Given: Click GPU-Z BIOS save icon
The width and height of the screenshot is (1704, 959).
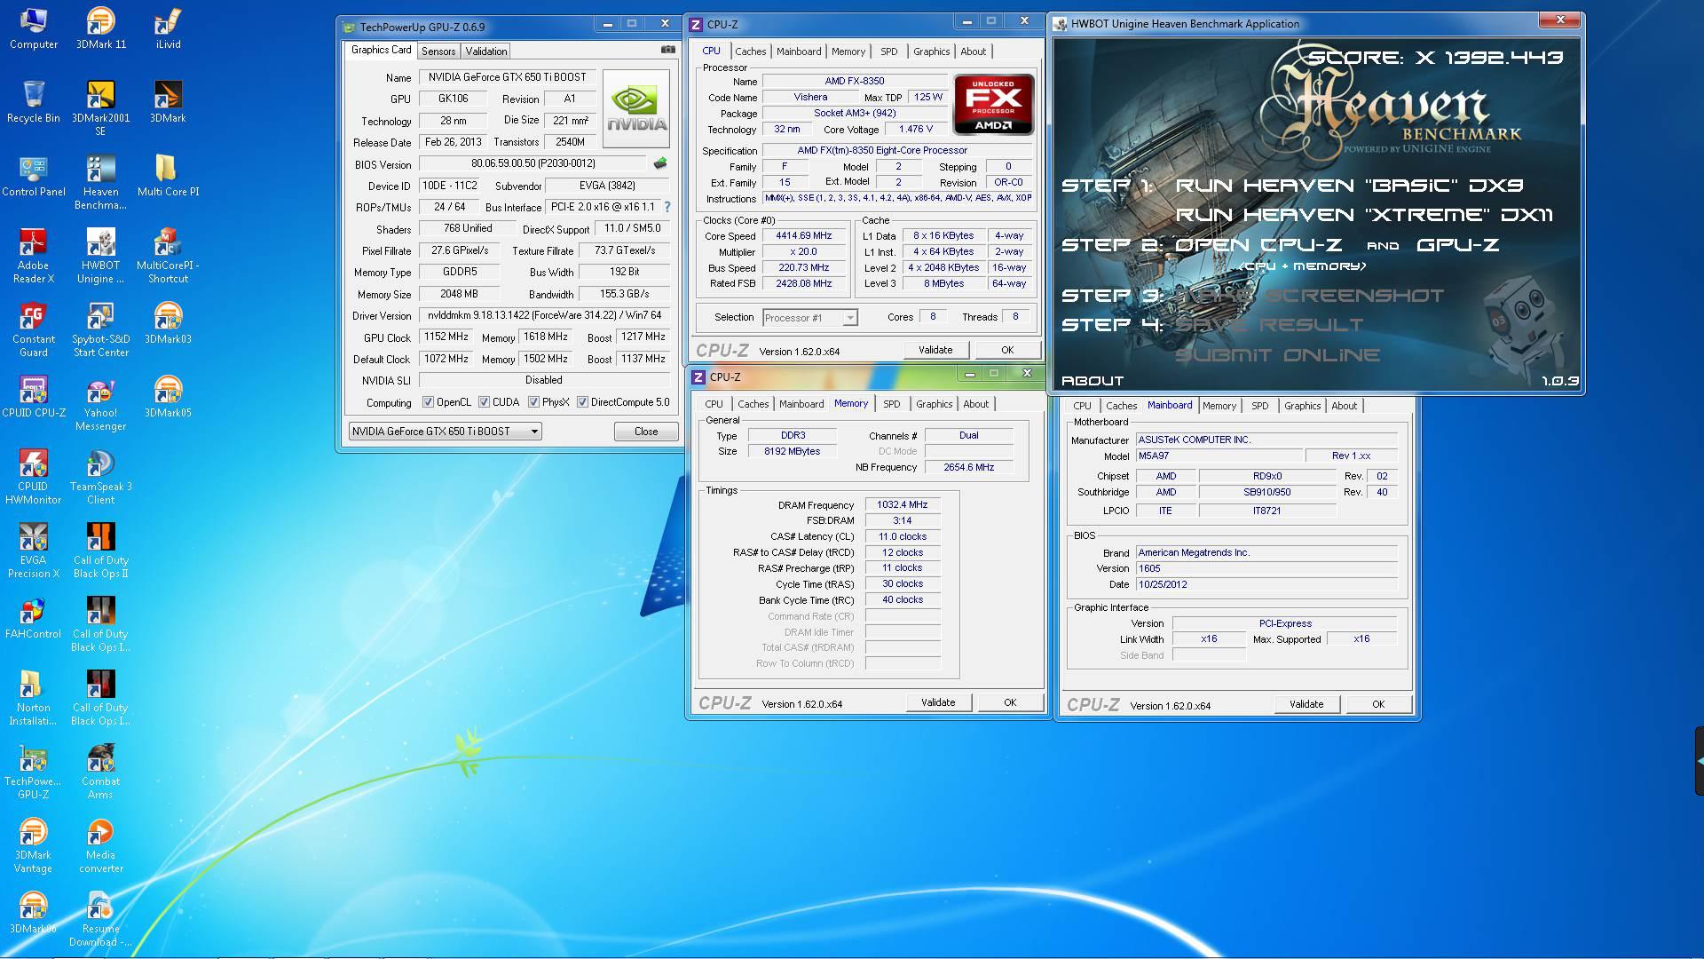Looking at the screenshot, I should [659, 163].
